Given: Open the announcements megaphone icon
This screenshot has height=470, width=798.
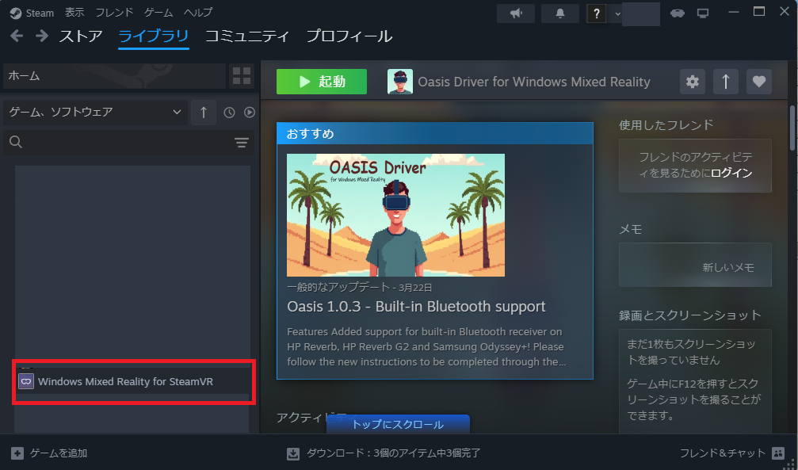Looking at the screenshot, I should tap(516, 13).
